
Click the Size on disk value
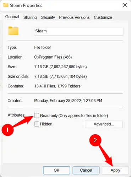click(60, 76)
